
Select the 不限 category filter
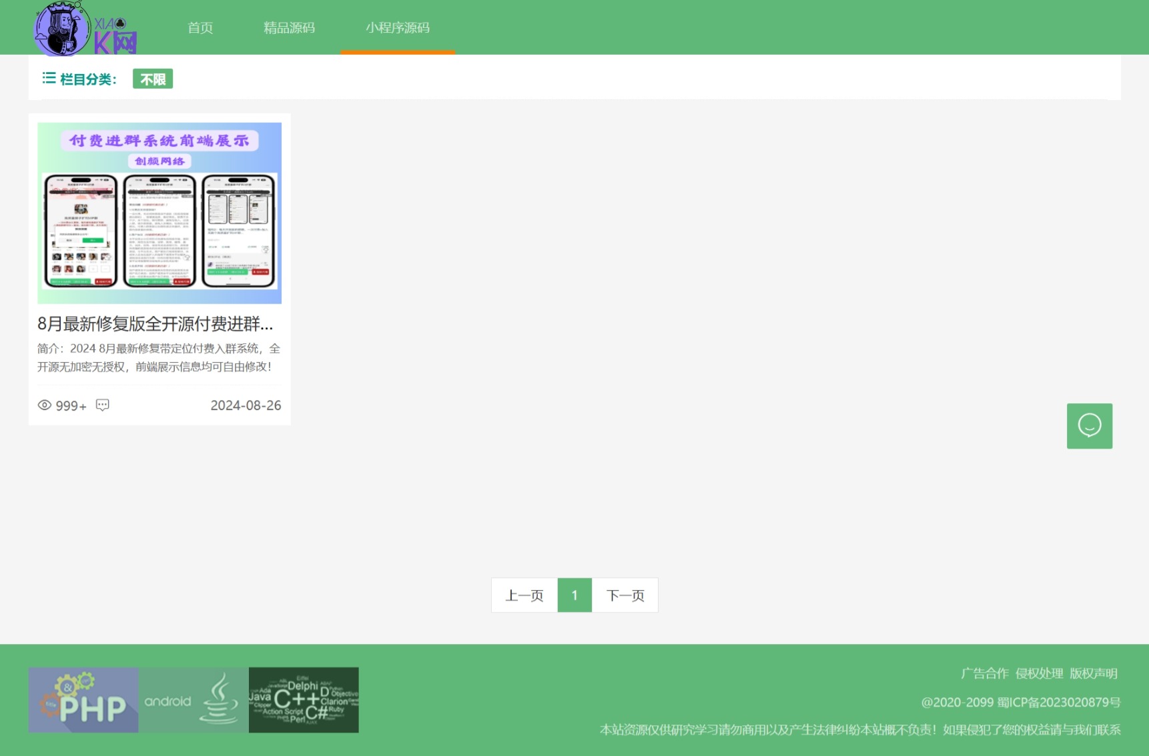(153, 79)
